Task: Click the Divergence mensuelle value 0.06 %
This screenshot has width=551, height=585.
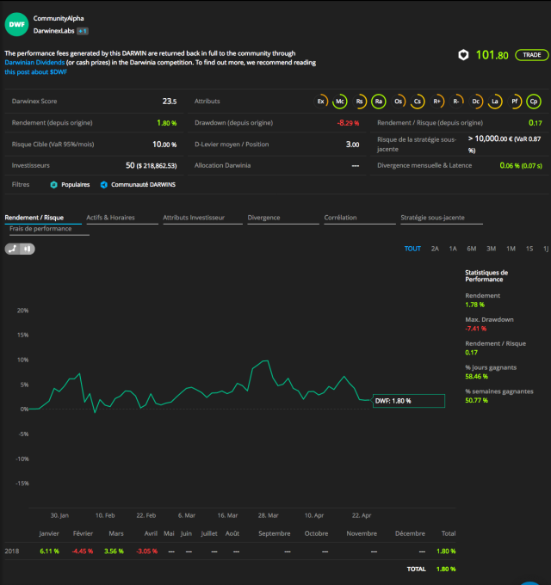Action: [521, 165]
